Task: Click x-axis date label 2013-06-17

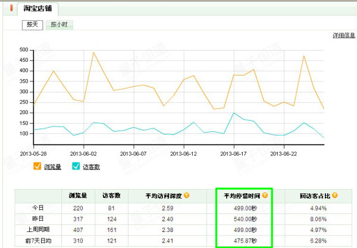Action: click(234, 154)
